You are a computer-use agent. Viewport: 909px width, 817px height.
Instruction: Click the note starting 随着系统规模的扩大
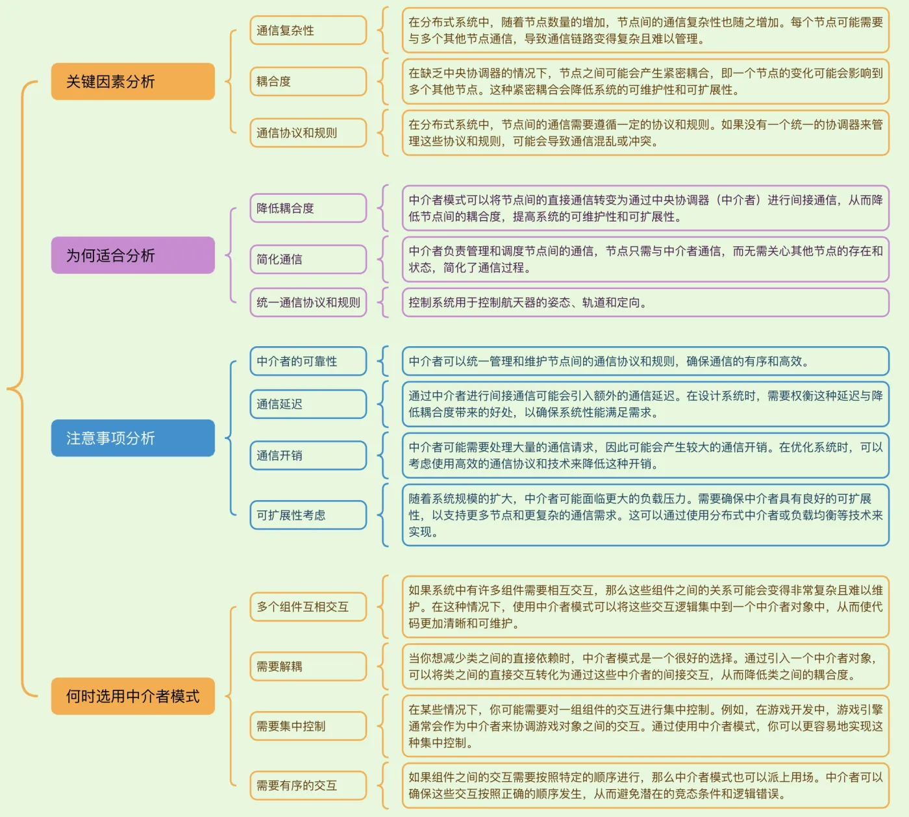[645, 515]
